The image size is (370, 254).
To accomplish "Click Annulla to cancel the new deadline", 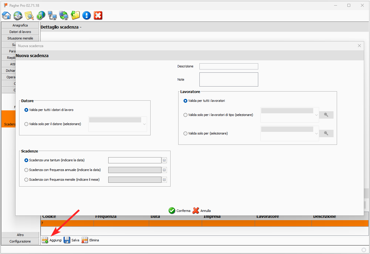I will click(202, 211).
